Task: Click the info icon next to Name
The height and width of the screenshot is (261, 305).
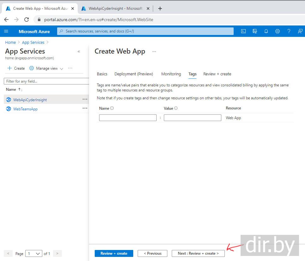Action: pos(112,108)
